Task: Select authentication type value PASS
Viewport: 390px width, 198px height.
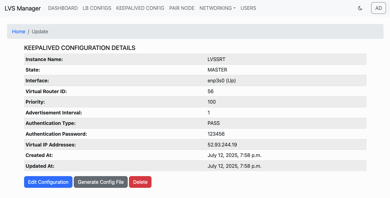Action: [x=214, y=123]
